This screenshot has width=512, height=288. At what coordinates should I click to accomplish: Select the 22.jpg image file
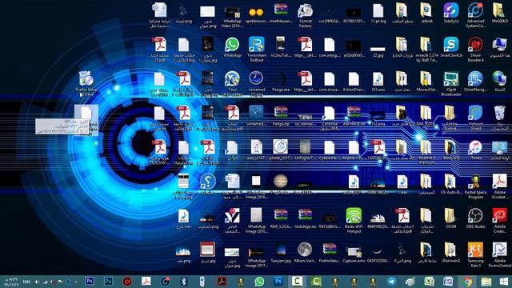coord(378,51)
